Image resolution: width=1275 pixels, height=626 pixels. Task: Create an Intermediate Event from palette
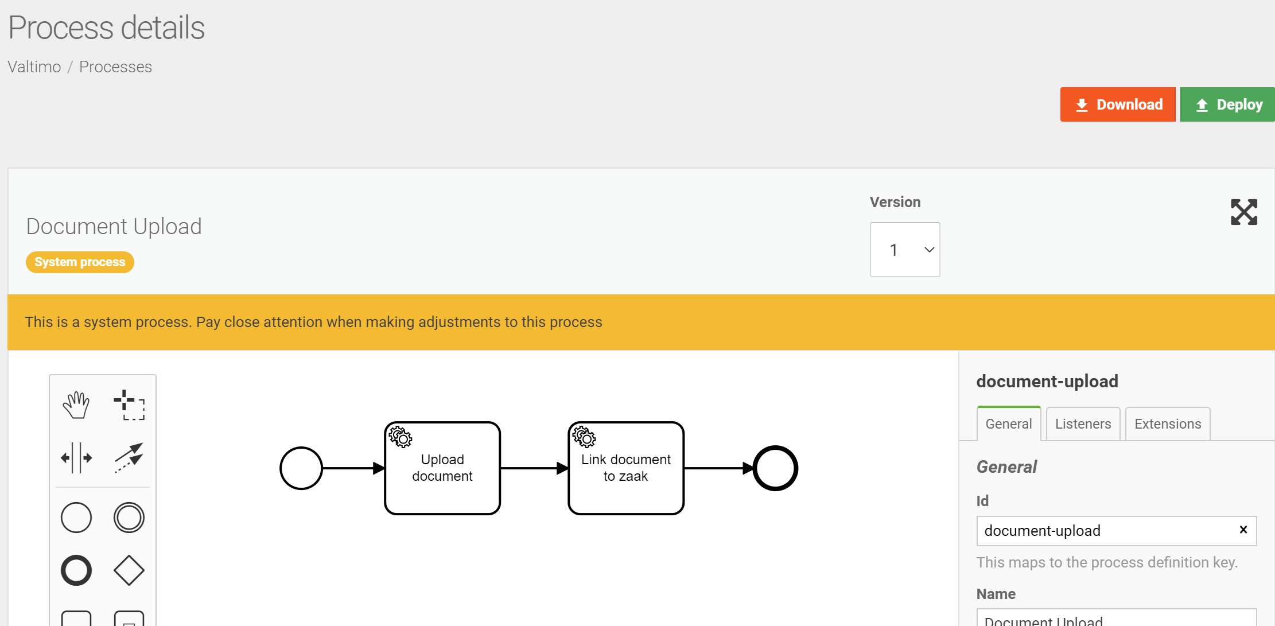[129, 518]
